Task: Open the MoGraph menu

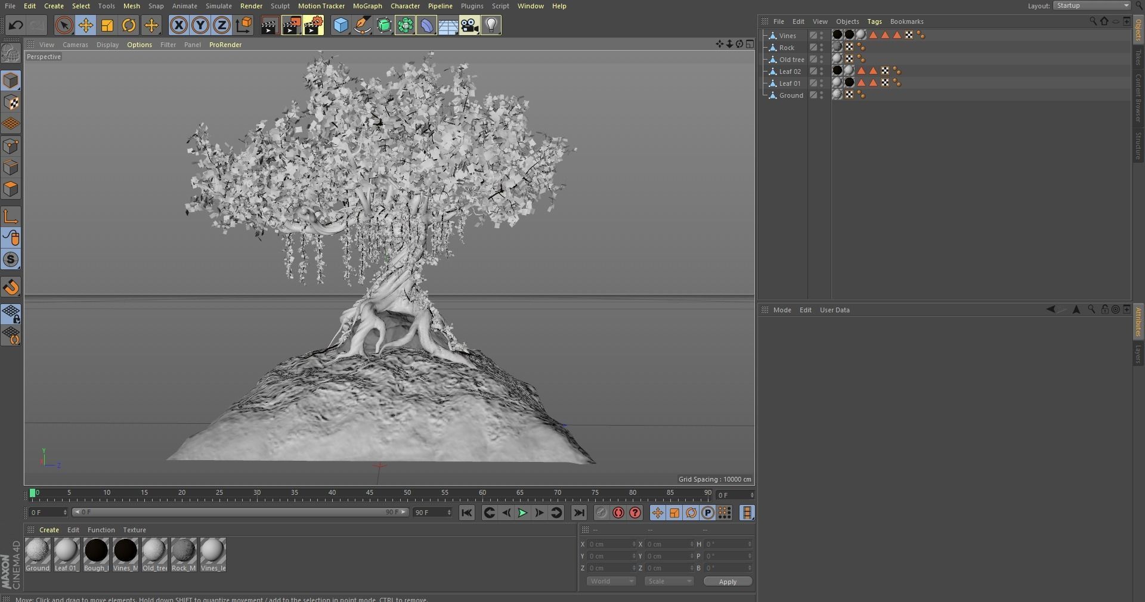Action: point(367,6)
